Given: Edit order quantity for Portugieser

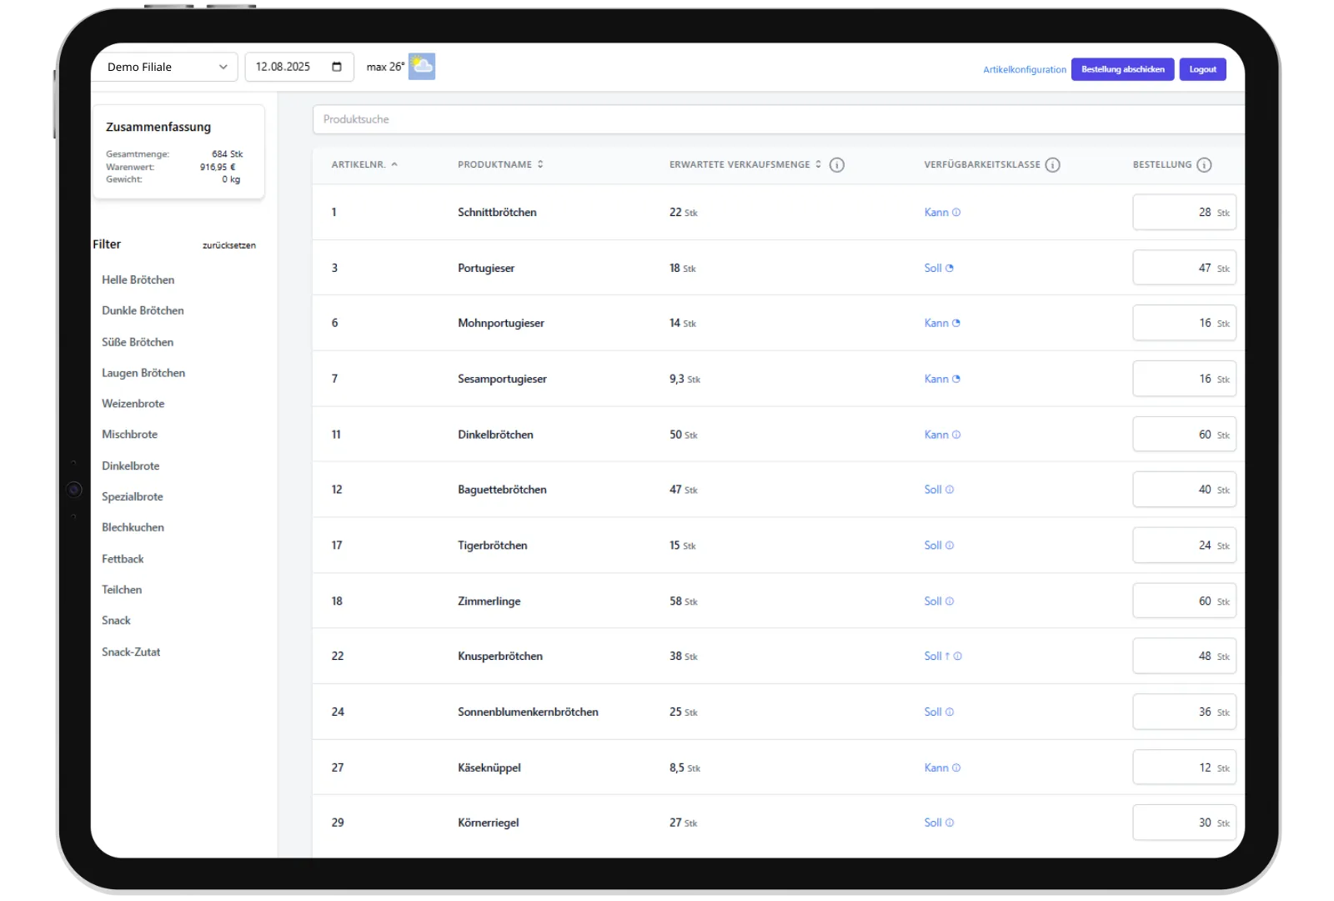Looking at the screenshot, I should [1184, 269].
